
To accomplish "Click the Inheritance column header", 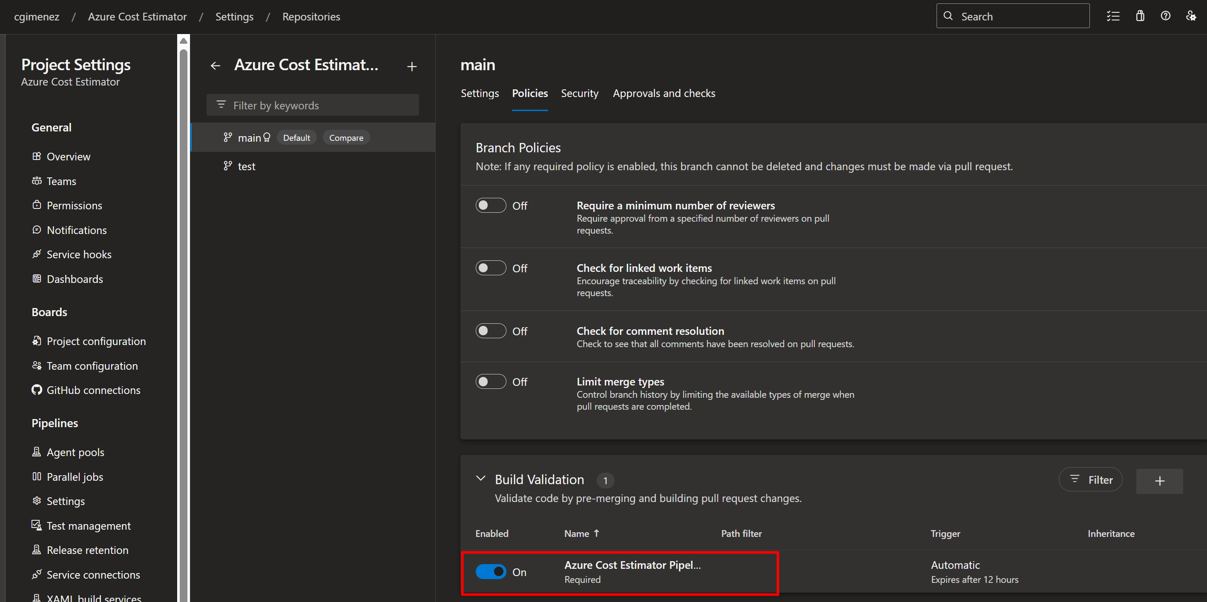I will (1111, 533).
